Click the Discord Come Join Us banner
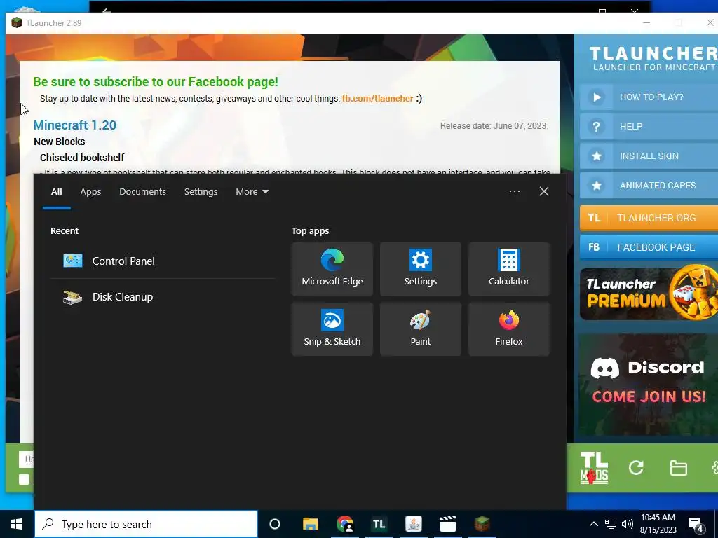Image resolution: width=718 pixels, height=538 pixels. [x=649, y=385]
